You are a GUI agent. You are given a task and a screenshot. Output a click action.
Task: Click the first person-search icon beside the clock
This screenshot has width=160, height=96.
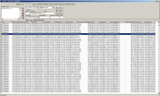click(17, 4)
